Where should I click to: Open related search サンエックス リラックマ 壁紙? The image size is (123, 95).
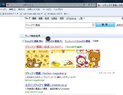coord(77,41)
